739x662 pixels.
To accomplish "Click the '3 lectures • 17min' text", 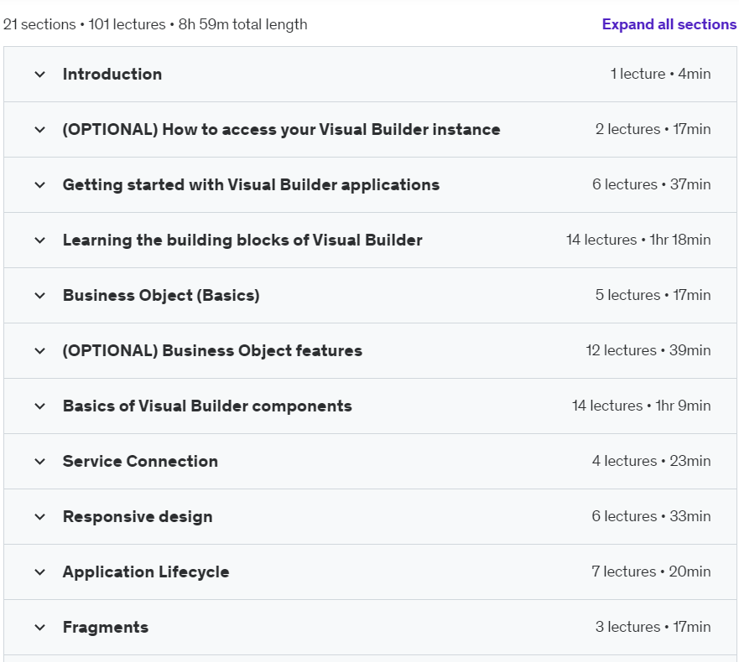I will click(653, 627).
